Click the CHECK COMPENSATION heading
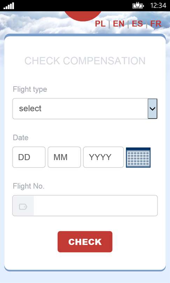 click(x=85, y=61)
